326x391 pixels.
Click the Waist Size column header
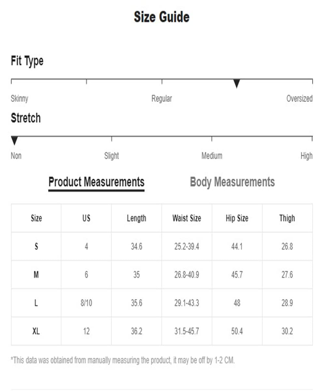187,218
